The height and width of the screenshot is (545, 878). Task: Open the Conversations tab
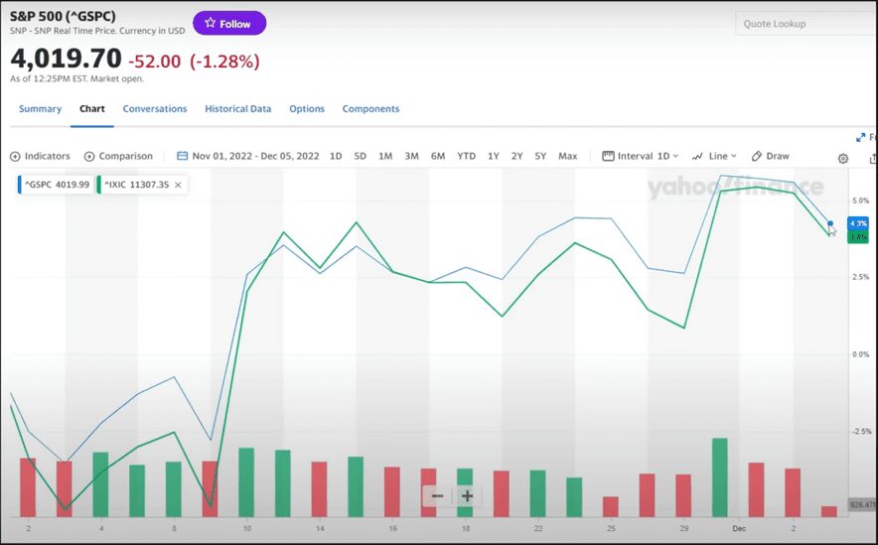pos(155,109)
